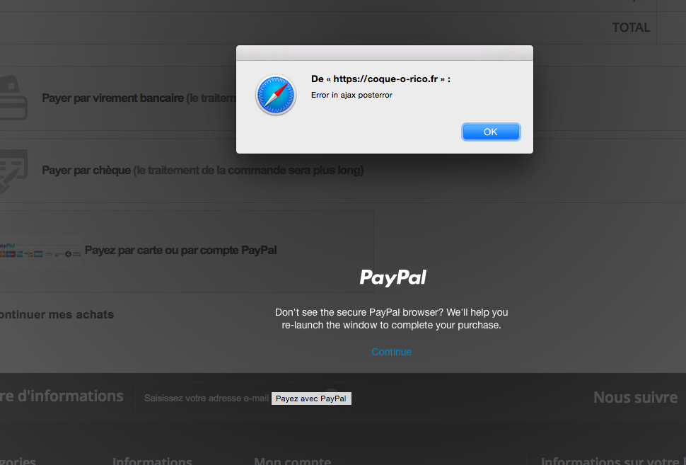Click the Continue link under PayPal message

(392, 352)
